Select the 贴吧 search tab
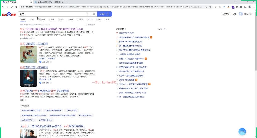This screenshot has height=138, width=257. (42, 19)
